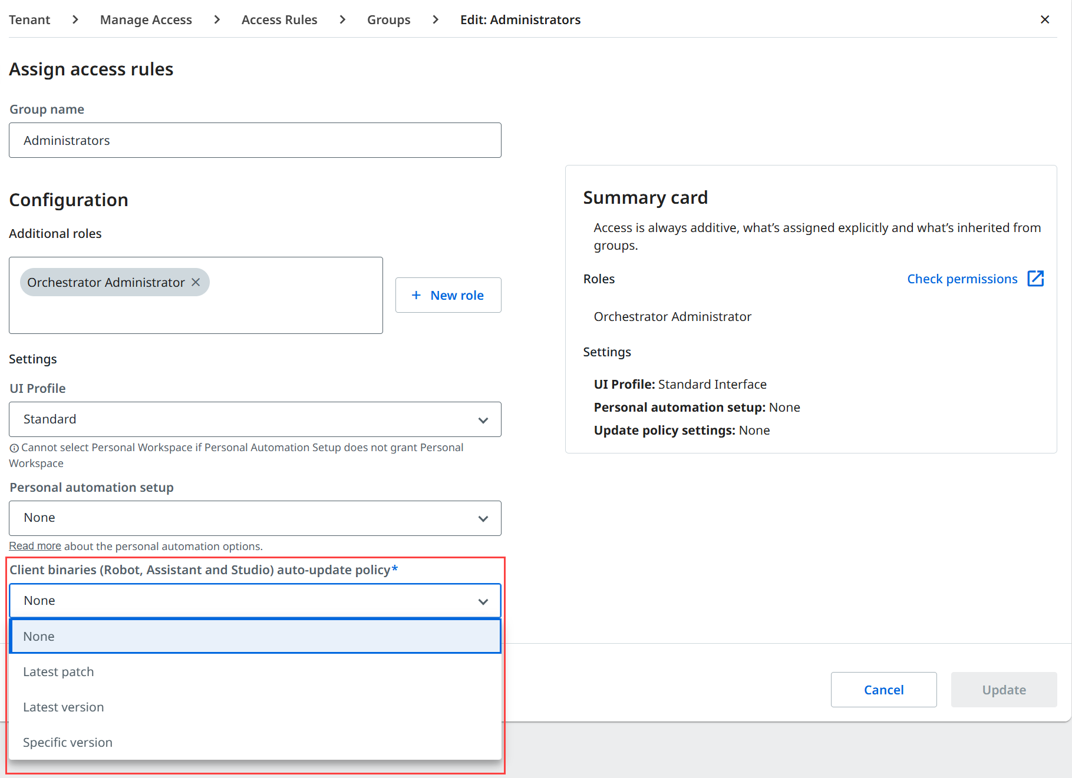Choose Latest version option
The height and width of the screenshot is (778, 1072).
tap(255, 707)
